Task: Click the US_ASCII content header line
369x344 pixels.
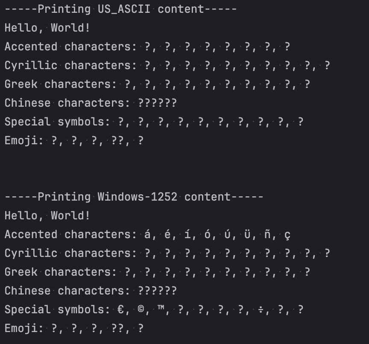Action: point(121,9)
